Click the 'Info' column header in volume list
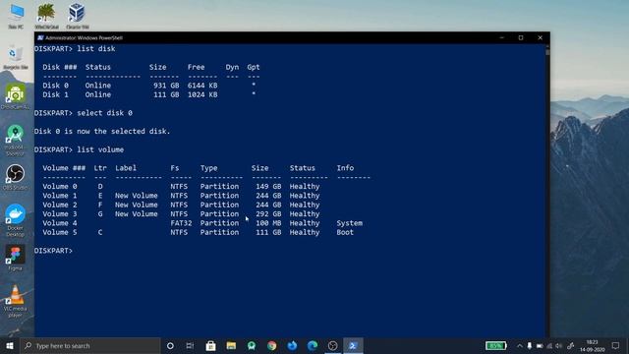 [345, 168]
